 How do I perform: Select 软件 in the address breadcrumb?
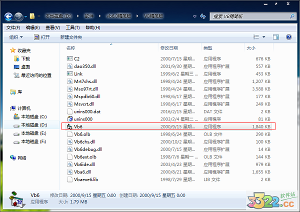click(89, 16)
